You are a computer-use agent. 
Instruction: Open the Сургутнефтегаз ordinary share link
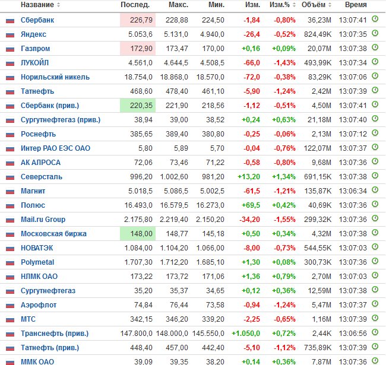pyautogui.click(x=48, y=291)
